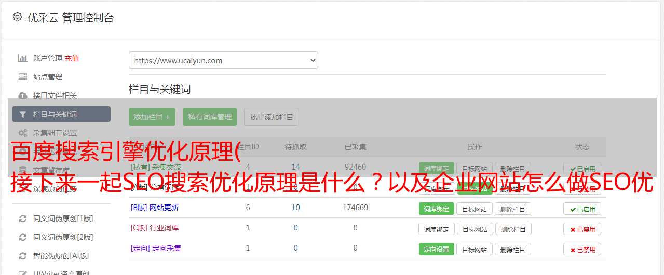The image size is (664, 275).
Task: Click the cloud icon for 接口文件相关
Action: point(23,95)
